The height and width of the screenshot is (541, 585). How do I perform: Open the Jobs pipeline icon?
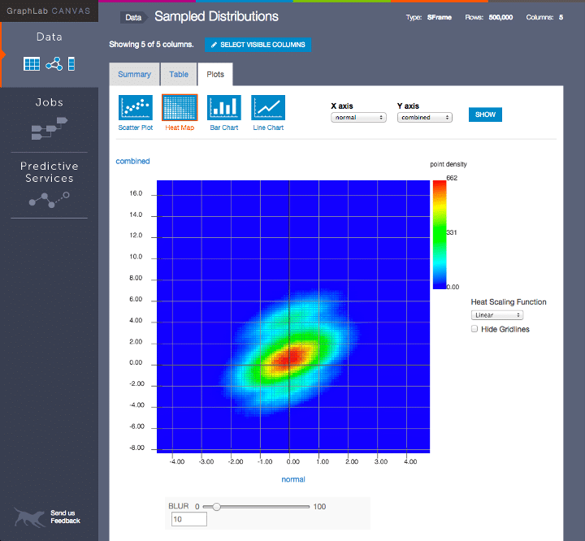pyautogui.click(x=49, y=127)
